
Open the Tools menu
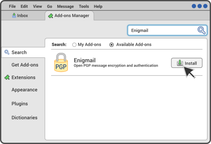coord(84,6)
